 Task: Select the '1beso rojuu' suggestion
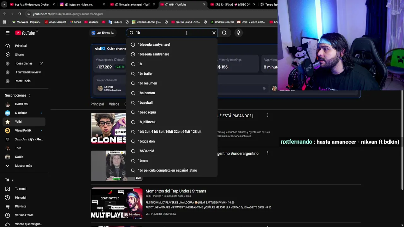coord(172,112)
